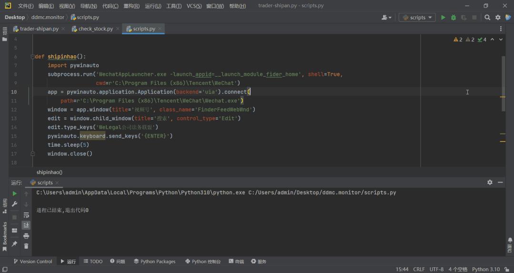Open Search Everywhere magnifier icon

[x=487, y=17]
